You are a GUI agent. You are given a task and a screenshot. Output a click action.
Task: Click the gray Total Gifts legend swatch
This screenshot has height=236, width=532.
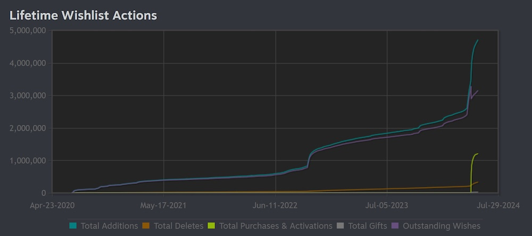point(341,226)
